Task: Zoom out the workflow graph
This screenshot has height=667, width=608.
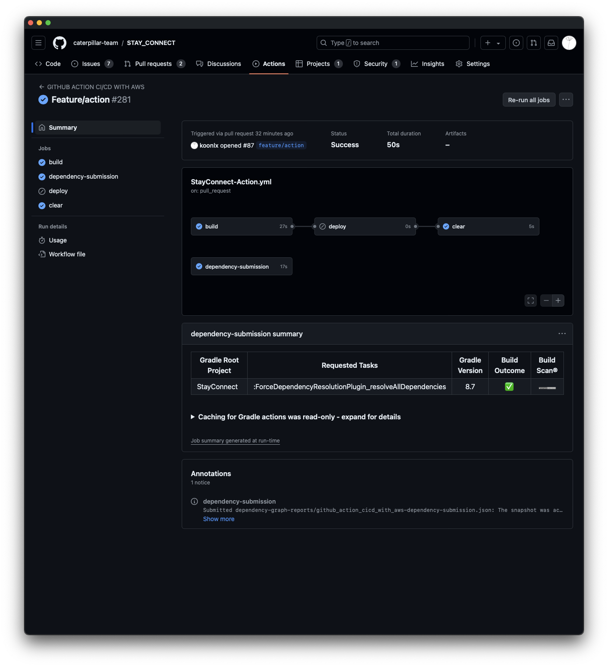Action: [x=546, y=301]
